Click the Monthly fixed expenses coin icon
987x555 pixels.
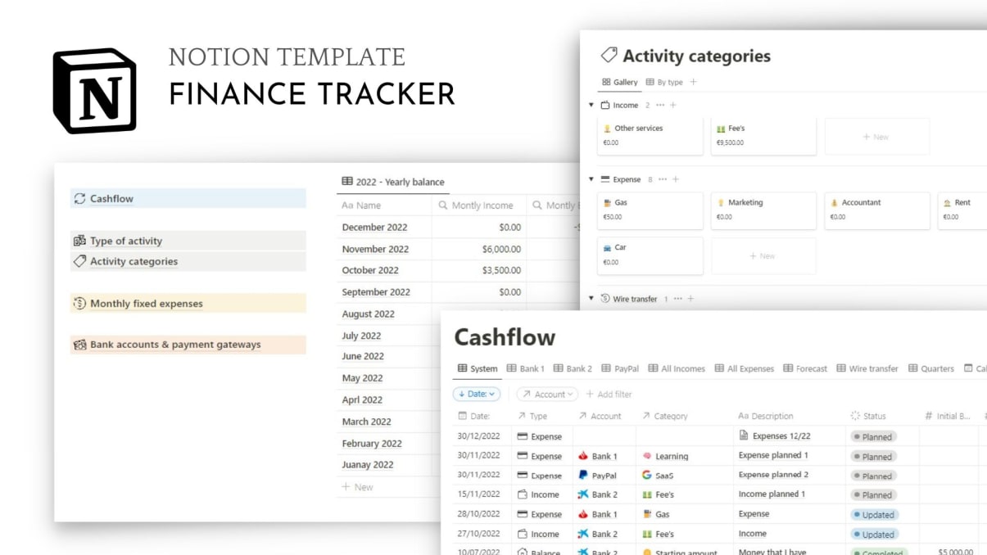tap(79, 303)
